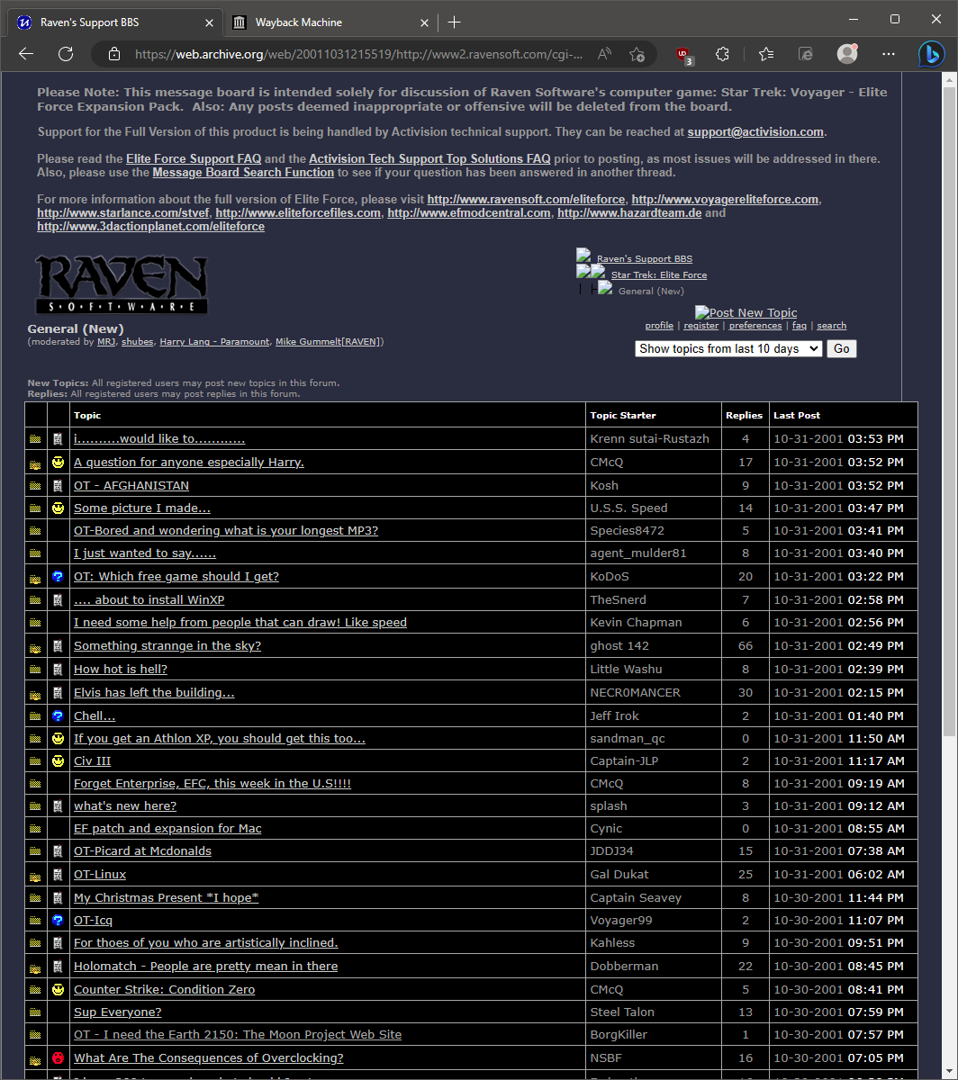
Task: Click the Post New Topic link
Action: (746, 312)
